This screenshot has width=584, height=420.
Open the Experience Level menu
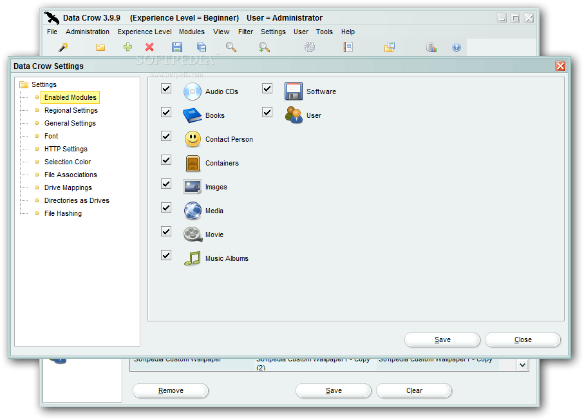144,32
